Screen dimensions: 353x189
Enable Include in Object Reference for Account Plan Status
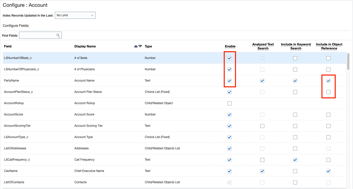(328, 92)
